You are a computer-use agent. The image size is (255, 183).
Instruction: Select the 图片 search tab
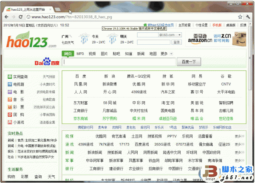(x=104, y=54)
